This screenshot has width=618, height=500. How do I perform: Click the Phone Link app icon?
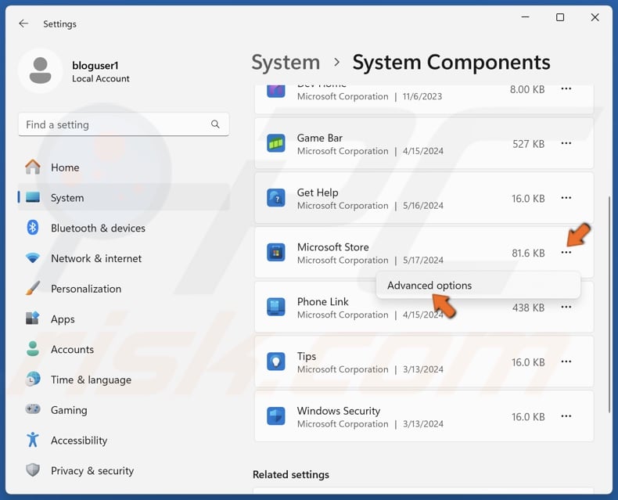click(275, 308)
